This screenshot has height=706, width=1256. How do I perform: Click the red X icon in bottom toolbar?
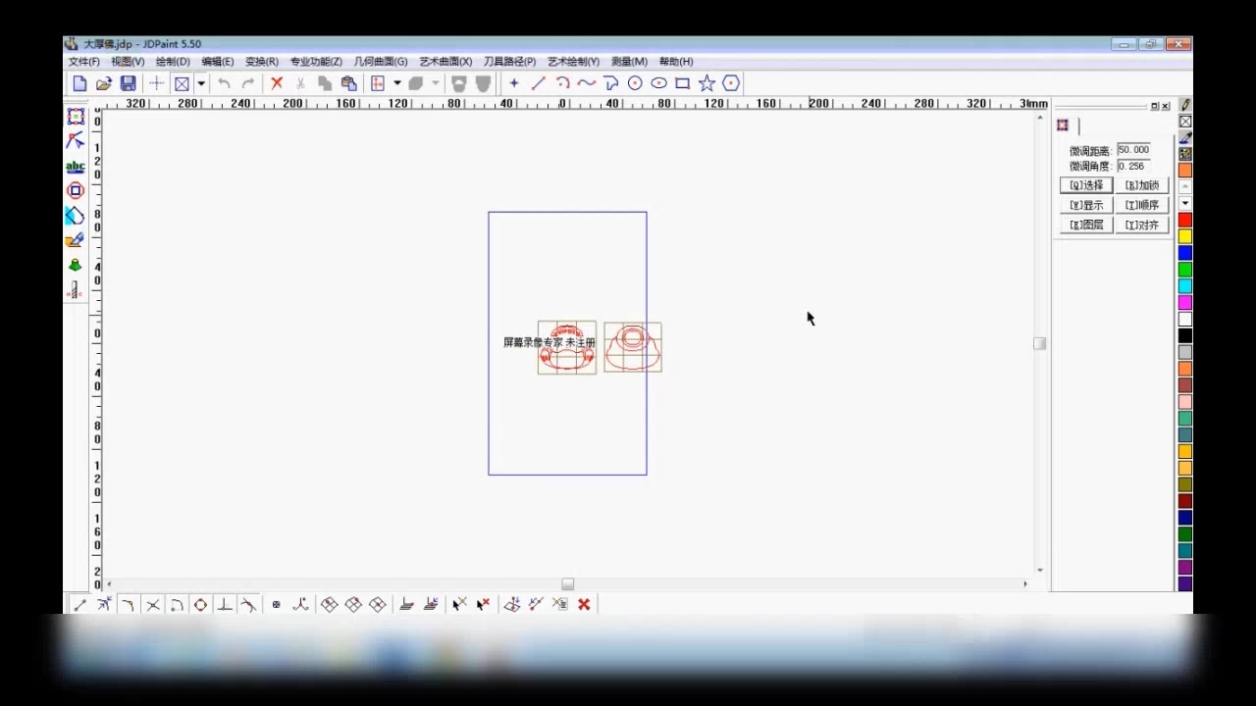[x=584, y=605]
